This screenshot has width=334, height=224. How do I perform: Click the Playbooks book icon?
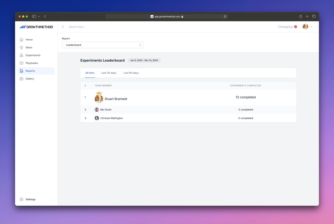click(x=21, y=63)
